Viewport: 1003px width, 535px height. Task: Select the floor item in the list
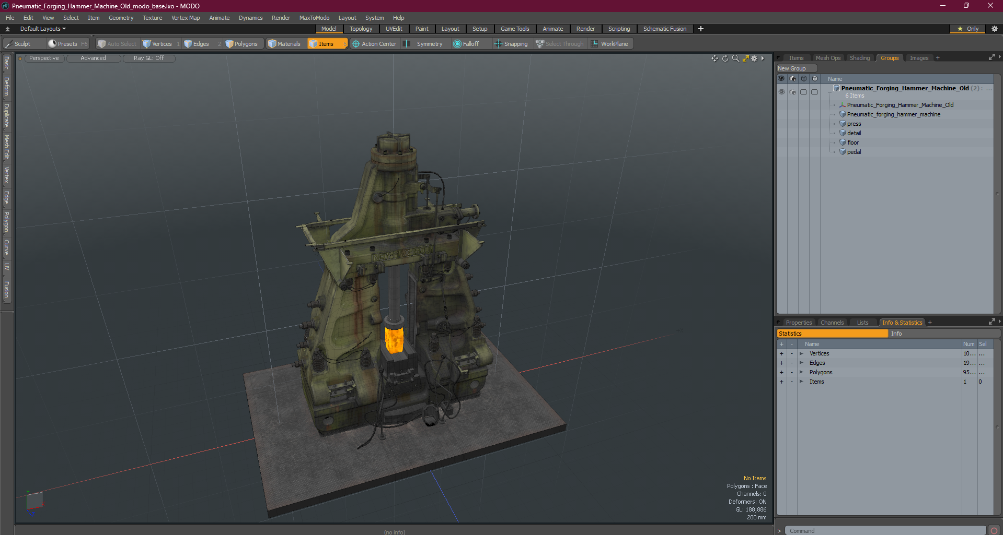click(x=852, y=142)
